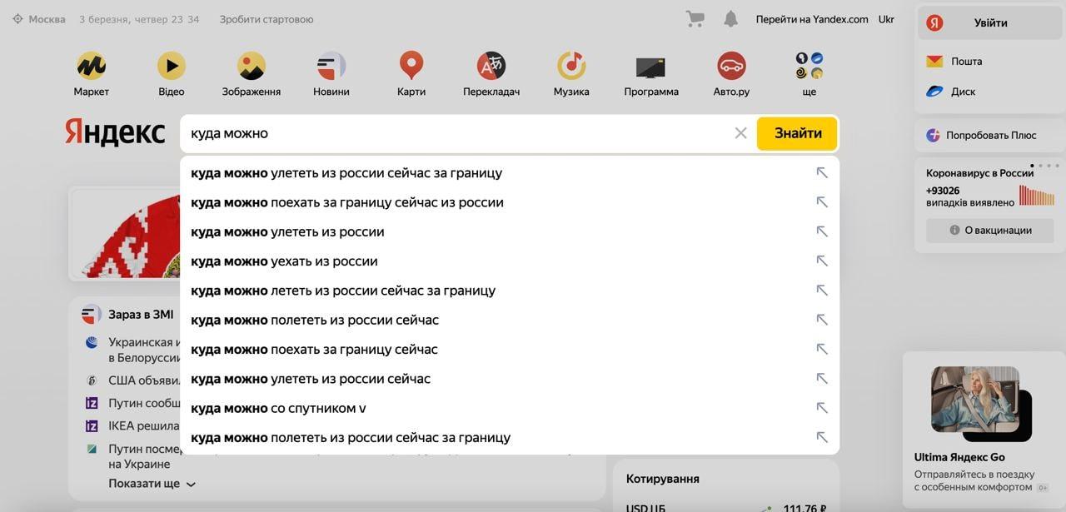
Task: Open the Перекладач service icon
Action: (491, 66)
